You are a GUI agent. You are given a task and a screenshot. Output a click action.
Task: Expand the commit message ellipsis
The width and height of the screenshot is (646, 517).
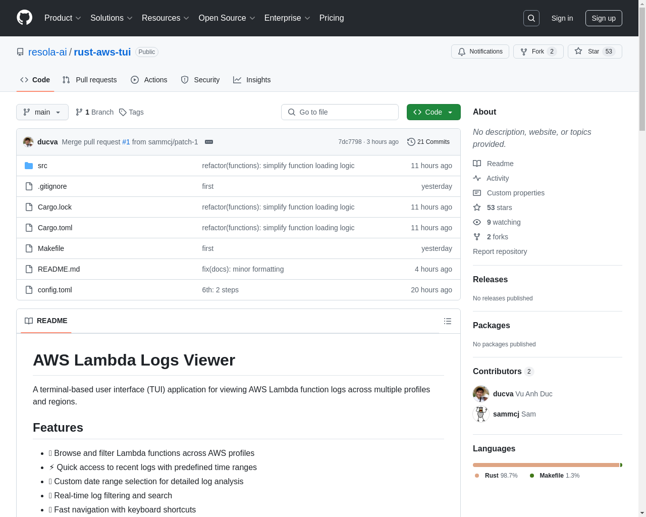[x=209, y=142]
